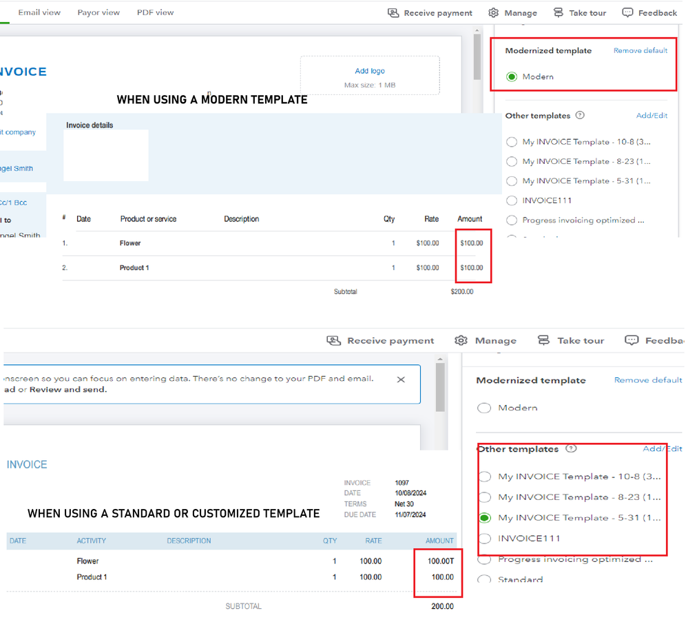Select top My INVOICE Template - 8-23 radio
Image resolution: width=688 pixels, height=635 pixels.
coord(512,161)
